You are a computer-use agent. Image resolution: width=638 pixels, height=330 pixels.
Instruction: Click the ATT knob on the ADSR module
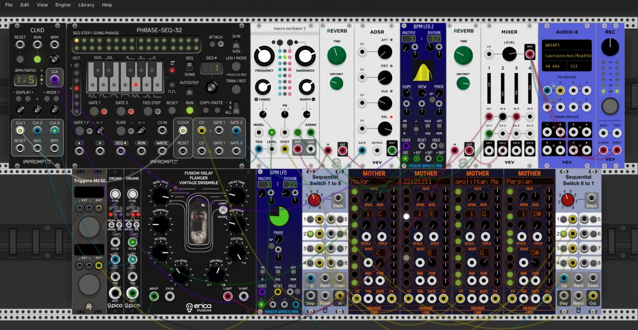[385, 52]
